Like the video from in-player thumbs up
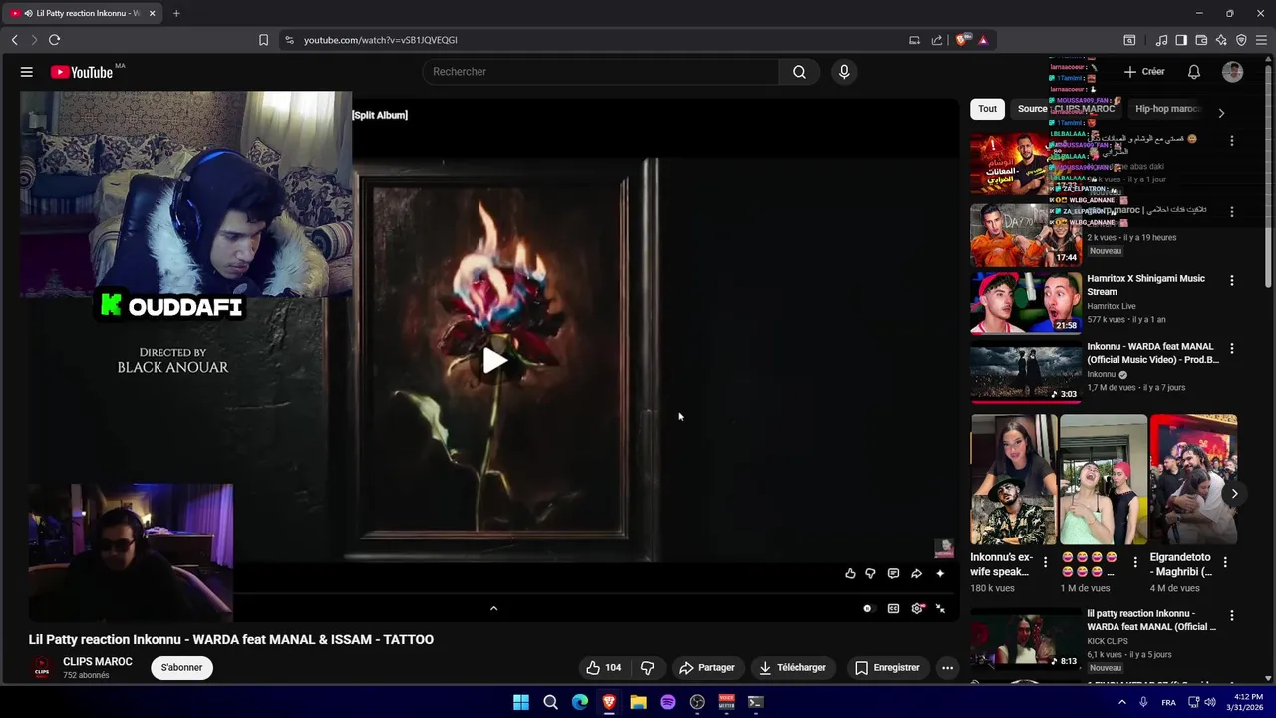Image resolution: width=1276 pixels, height=718 pixels. [850, 573]
